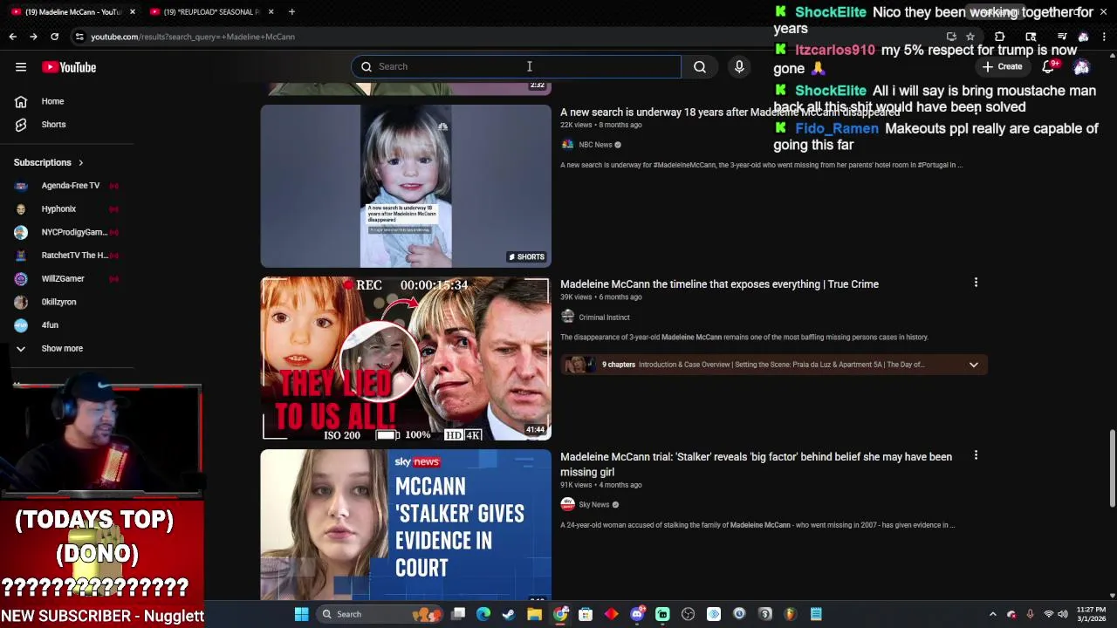Expand the Subscriptions section
The height and width of the screenshot is (628, 1117).
[49, 162]
